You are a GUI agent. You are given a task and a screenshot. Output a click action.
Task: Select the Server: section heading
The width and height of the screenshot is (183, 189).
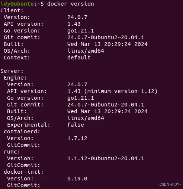click(12, 71)
